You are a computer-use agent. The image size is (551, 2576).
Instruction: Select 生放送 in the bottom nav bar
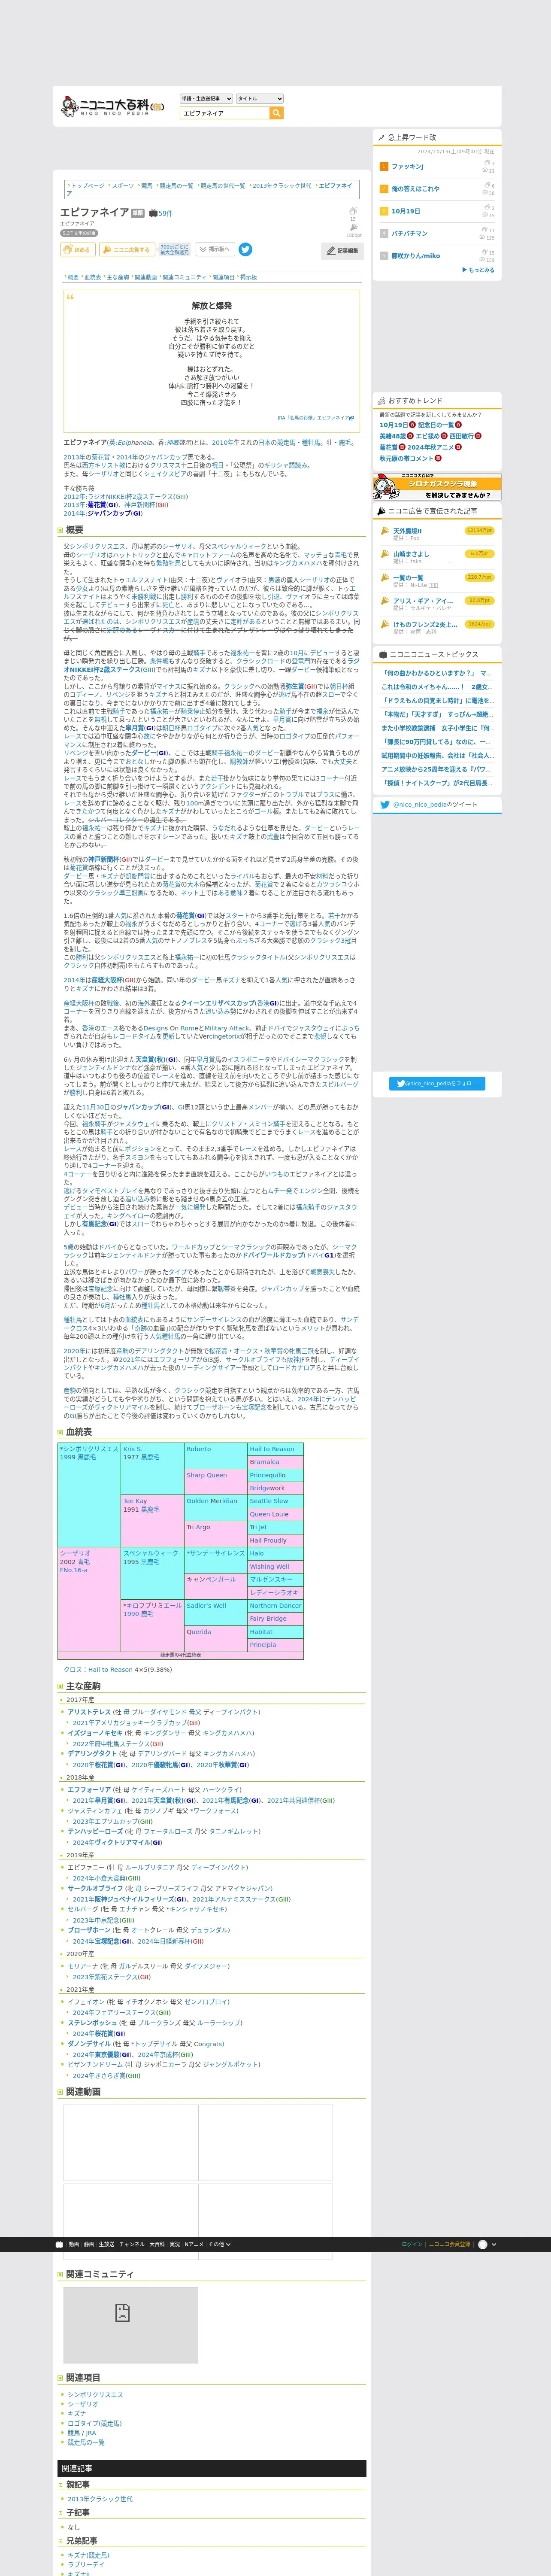[106, 2244]
